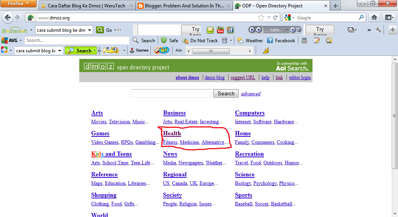Open the suggest URL link
398x217 pixels.
click(243, 77)
